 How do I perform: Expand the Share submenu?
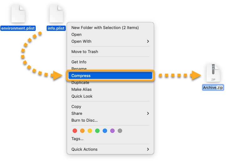[x=110, y=114]
